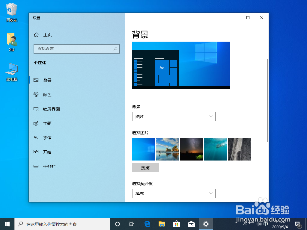Viewport: 307px width, 230px height.
Task: Open the Recycle Bin desktop icon
Action: pyautogui.click(x=12, y=12)
